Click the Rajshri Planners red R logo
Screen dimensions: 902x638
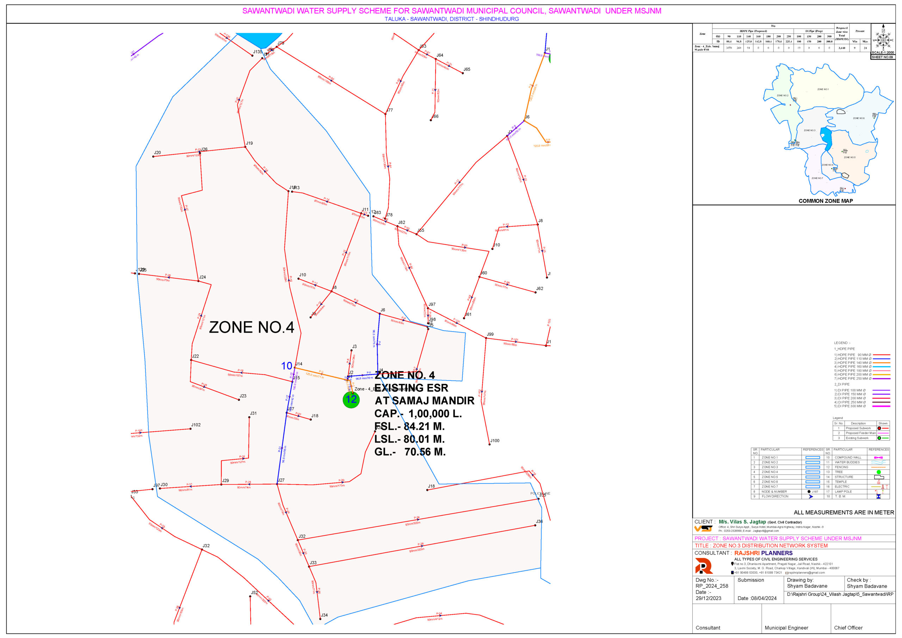coord(704,566)
